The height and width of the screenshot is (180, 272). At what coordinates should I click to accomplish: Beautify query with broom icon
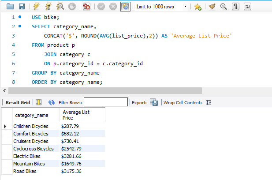[212, 7]
